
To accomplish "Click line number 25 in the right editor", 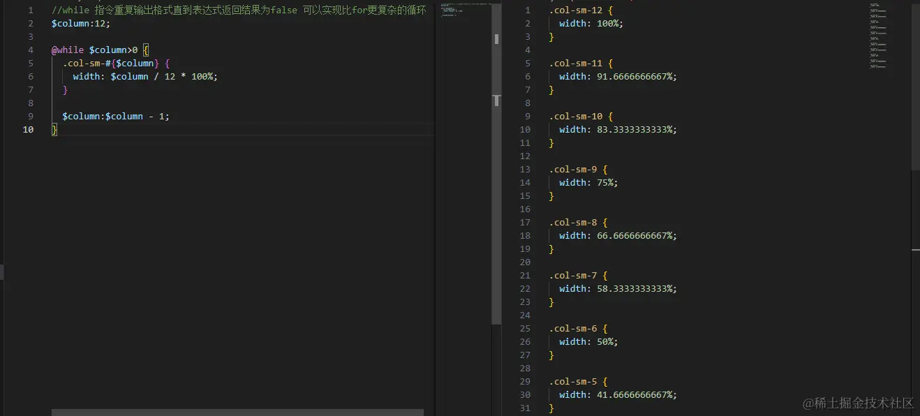I will coord(525,329).
